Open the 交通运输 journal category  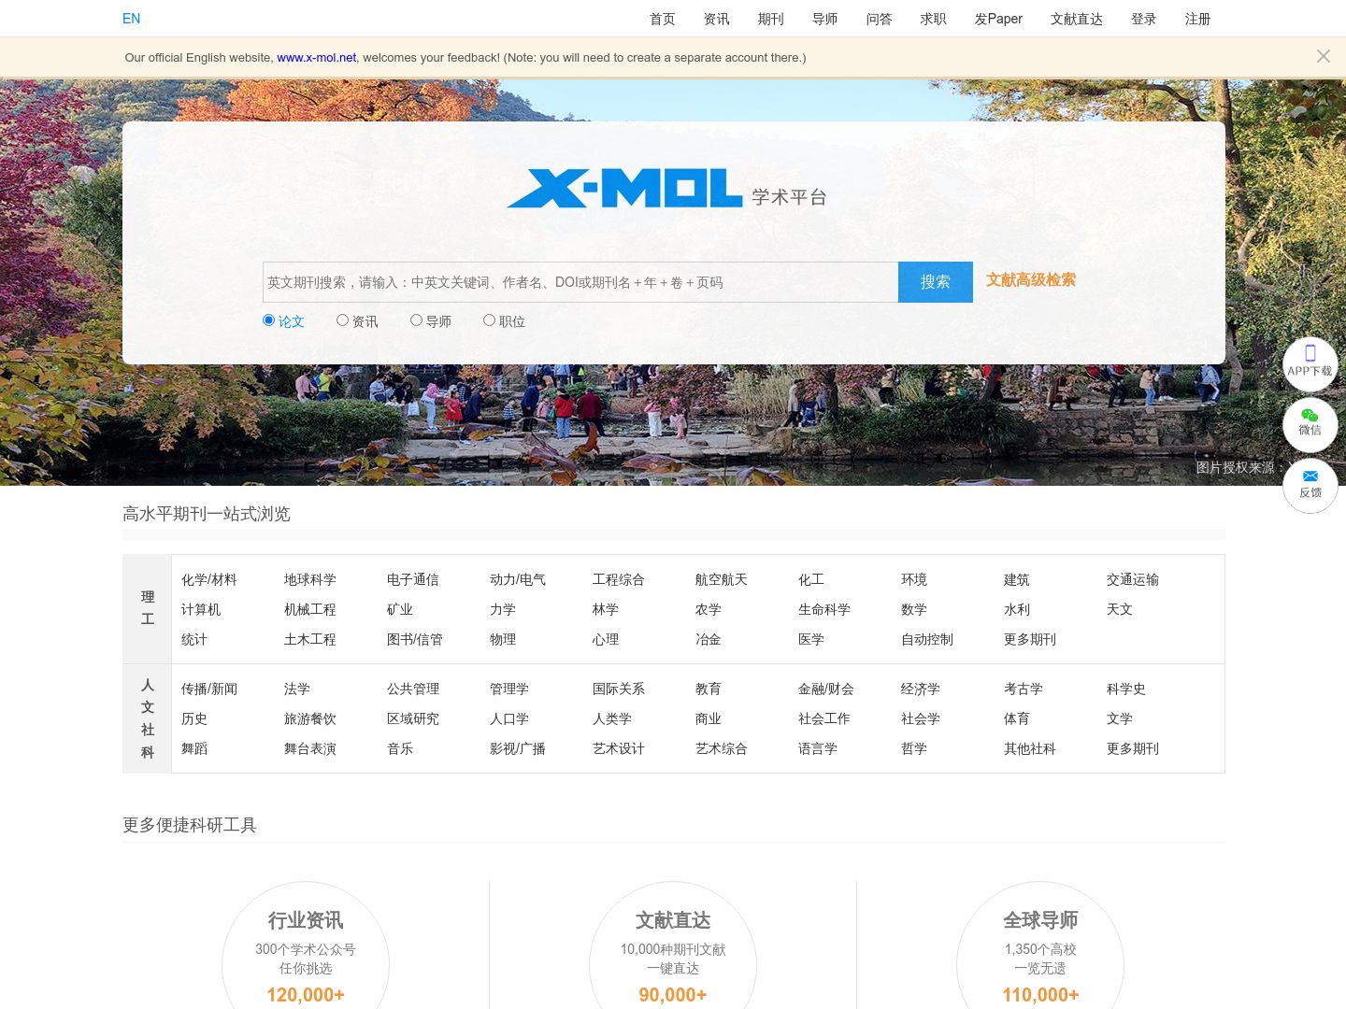tap(1133, 579)
